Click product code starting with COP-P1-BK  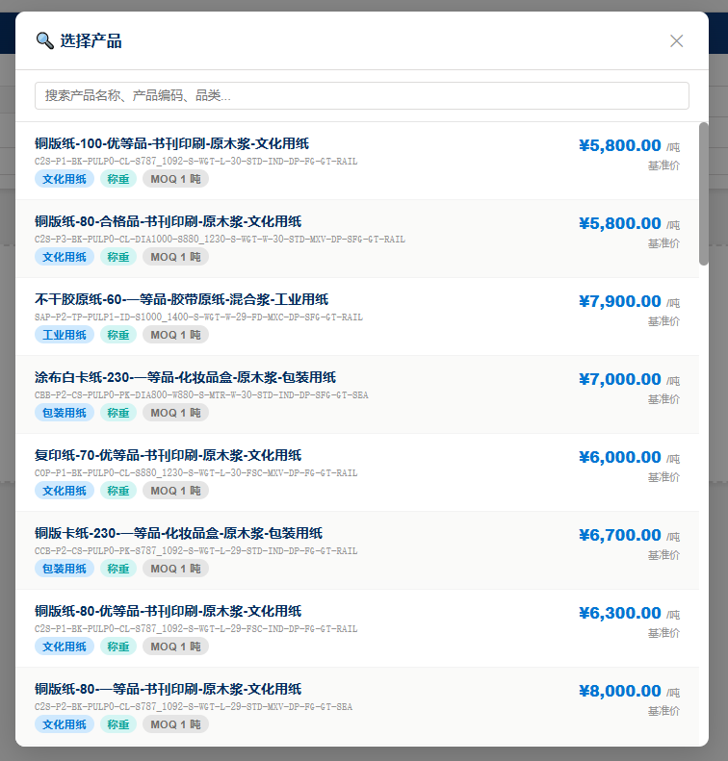click(196, 472)
